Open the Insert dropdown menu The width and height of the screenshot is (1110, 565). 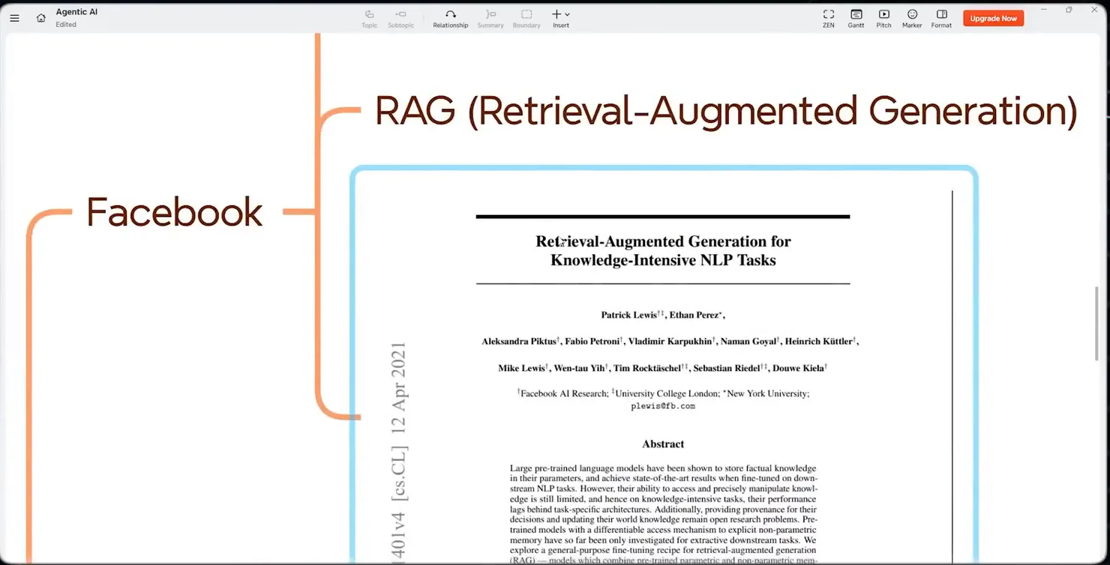point(561,19)
